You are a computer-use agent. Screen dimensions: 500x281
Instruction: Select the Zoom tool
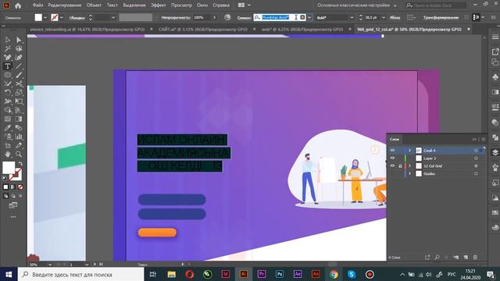[x=19, y=155]
